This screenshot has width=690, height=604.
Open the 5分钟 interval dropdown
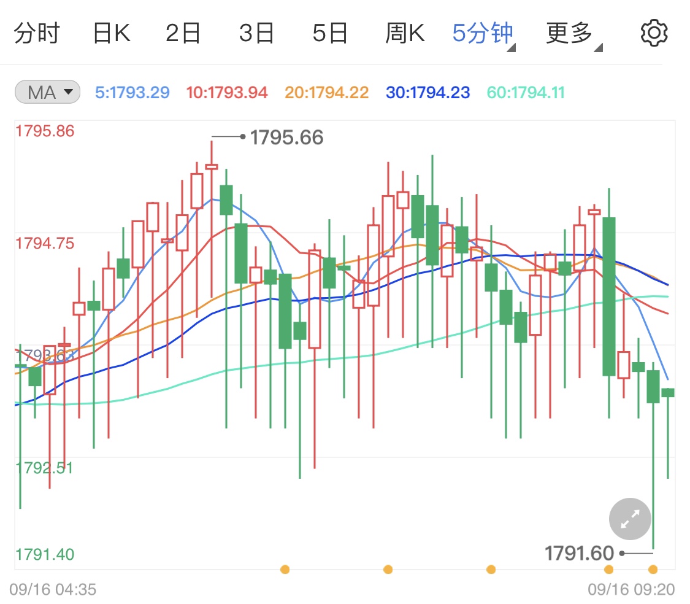484,34
